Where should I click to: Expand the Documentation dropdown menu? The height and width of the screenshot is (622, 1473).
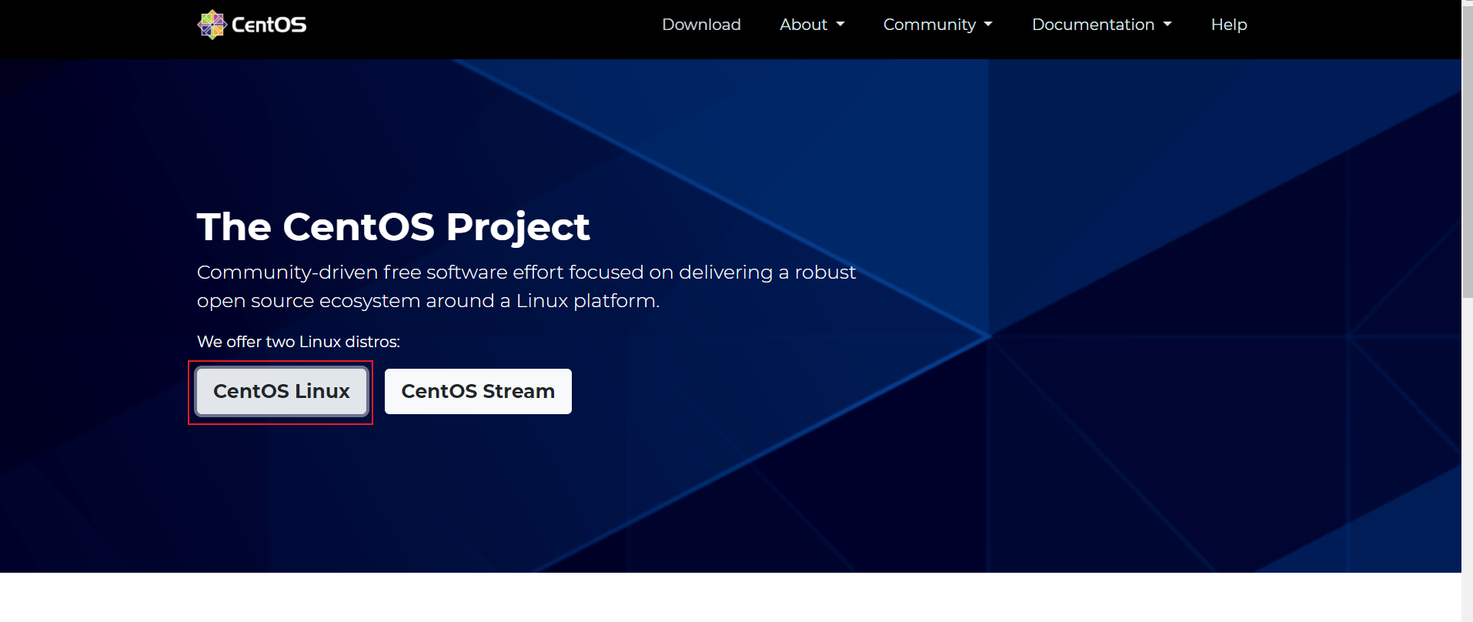pos(1101,25)
